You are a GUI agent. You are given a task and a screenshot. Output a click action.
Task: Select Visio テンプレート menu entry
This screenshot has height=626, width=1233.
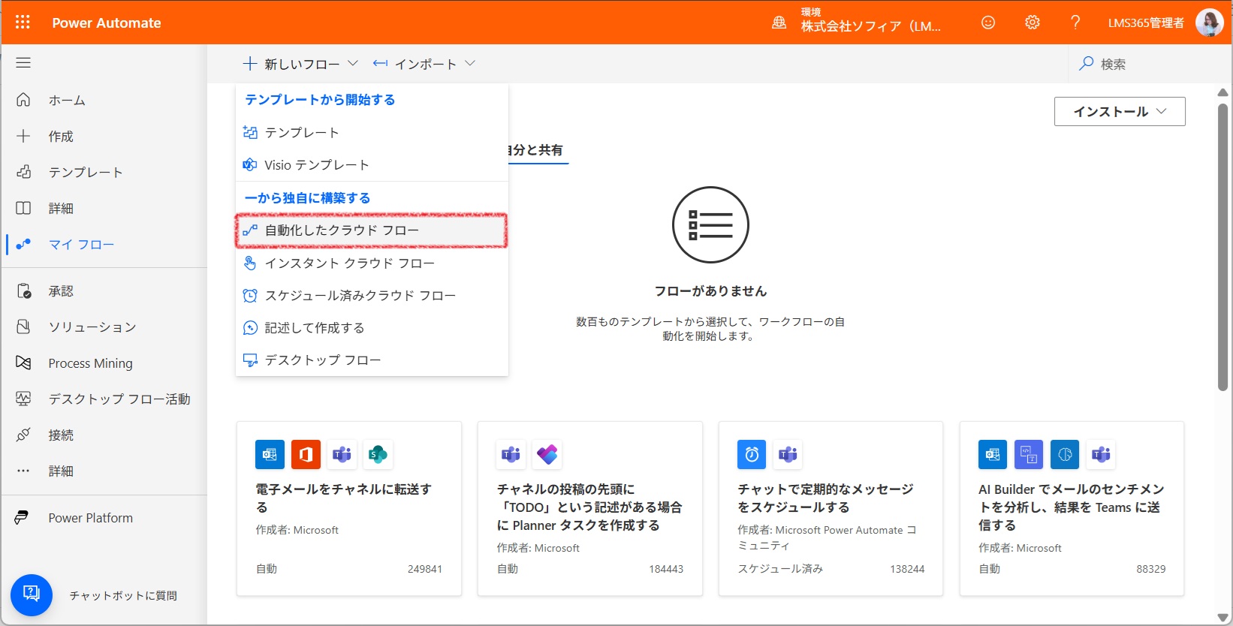[x=372, y=164]
